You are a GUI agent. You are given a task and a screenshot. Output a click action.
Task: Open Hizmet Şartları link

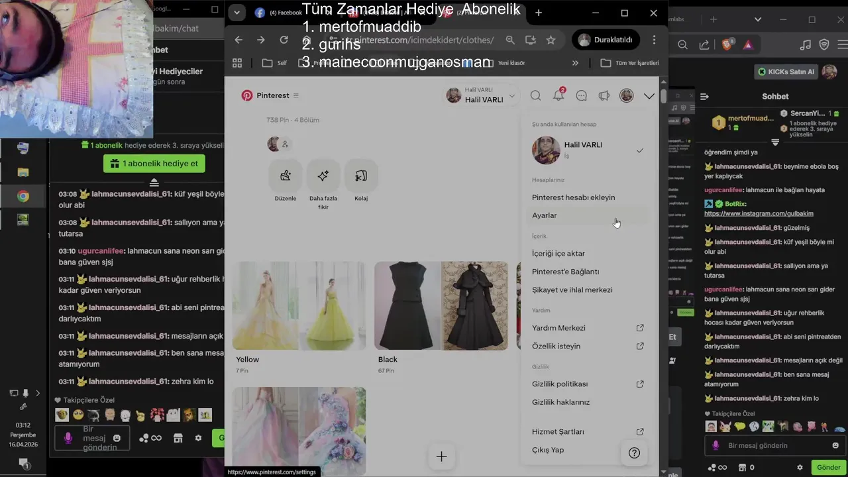(x=588, y=431)
